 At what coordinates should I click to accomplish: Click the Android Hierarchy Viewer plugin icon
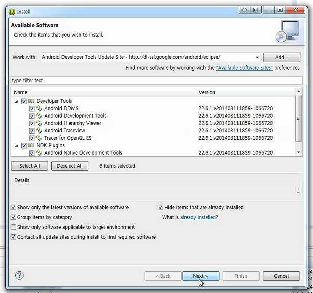39,123
